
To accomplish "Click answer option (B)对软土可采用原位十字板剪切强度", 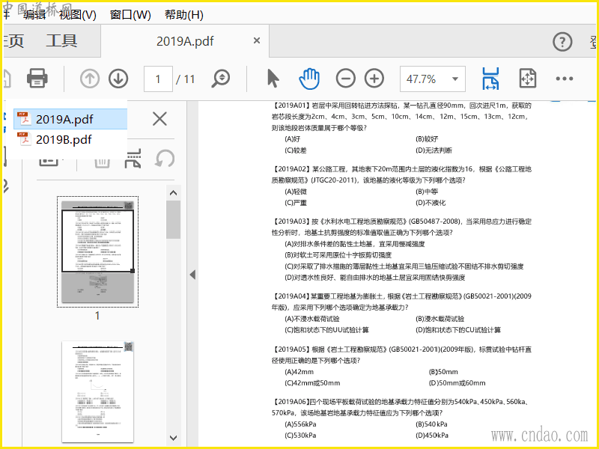I will click(x=338, y=255).
